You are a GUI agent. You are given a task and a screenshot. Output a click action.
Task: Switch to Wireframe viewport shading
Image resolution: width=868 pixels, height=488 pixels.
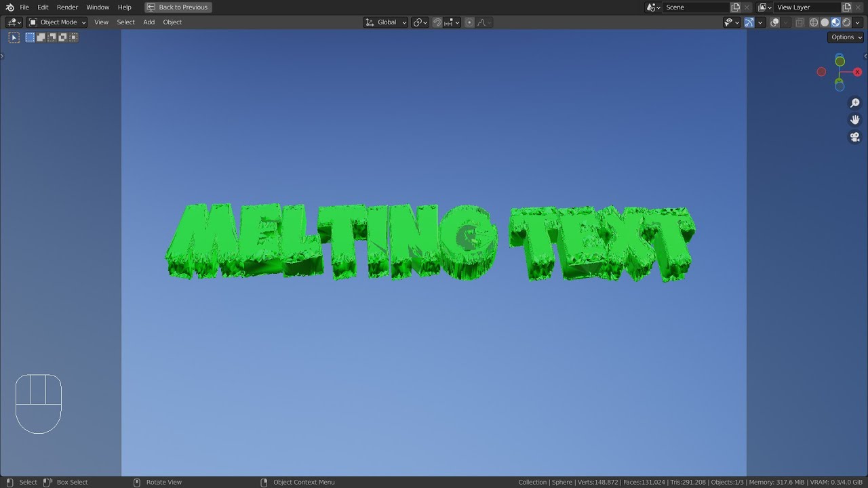(814, 22)
